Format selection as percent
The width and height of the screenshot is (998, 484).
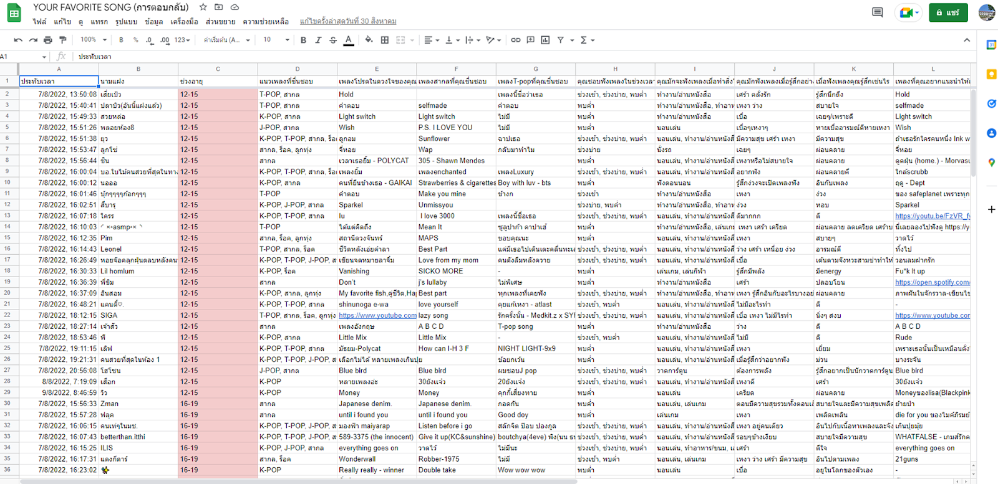(136, 40)
